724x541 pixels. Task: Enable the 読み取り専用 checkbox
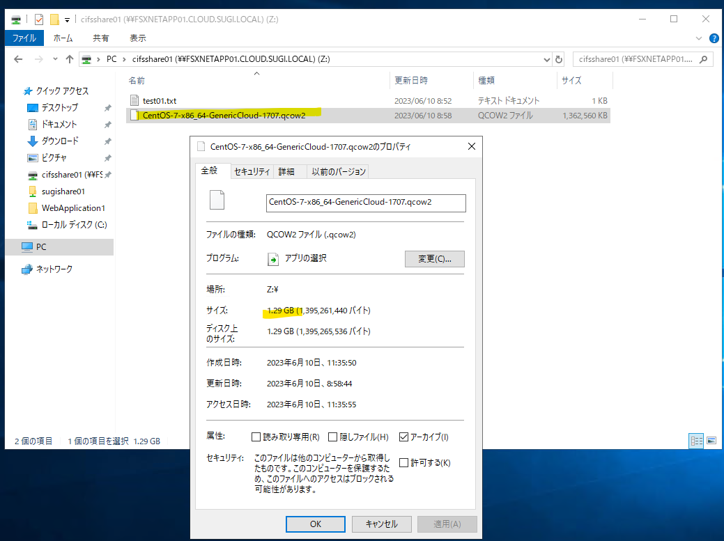pyautogui.click(x=256, y=437)
